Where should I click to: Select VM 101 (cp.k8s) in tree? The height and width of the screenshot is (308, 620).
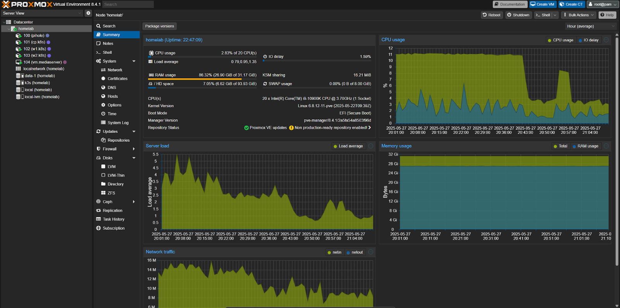34,42
